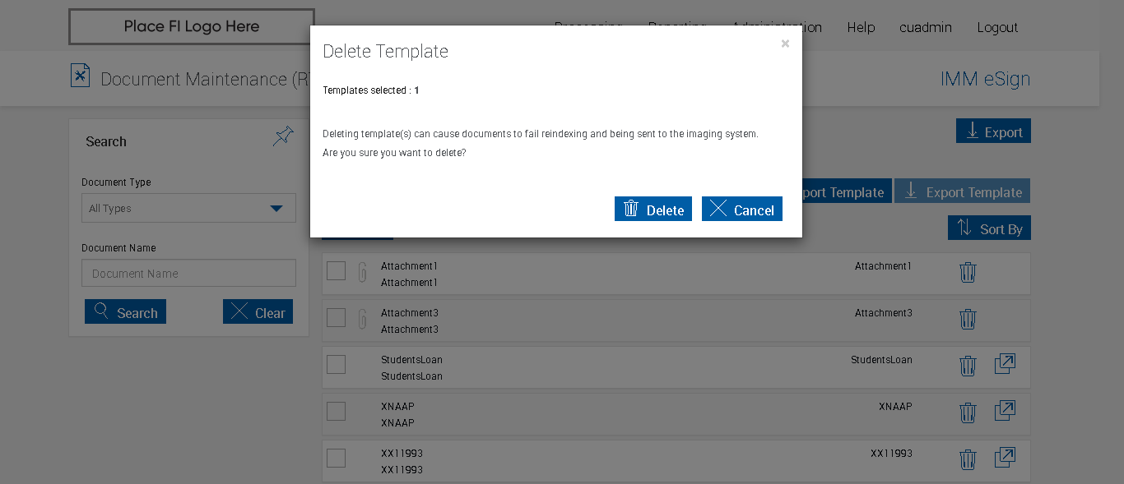Check the XNAAP template checkbox
This screenshot has height=484, width=1124.
336,411
